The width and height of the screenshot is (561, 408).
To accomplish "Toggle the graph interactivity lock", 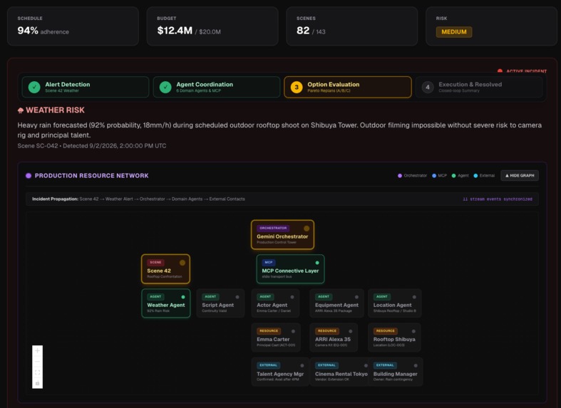I will coord(37,383).
